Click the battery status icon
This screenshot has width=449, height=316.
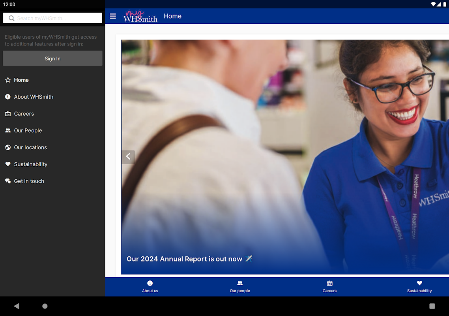pyautogui.click(x=445, y=4)
